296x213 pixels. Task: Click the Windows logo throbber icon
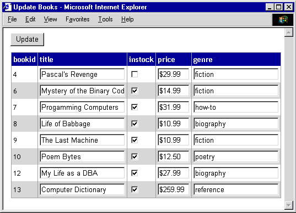pyautogui.click(x=283, y=20)
